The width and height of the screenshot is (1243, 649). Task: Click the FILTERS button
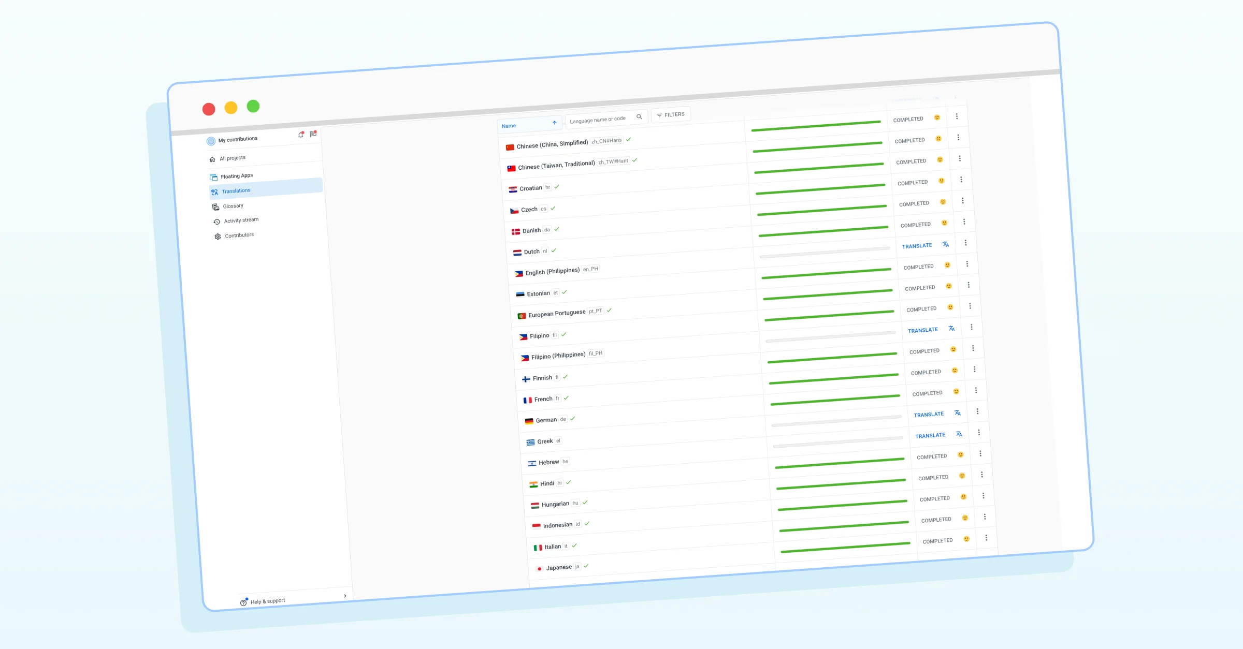tap(671, 115)
